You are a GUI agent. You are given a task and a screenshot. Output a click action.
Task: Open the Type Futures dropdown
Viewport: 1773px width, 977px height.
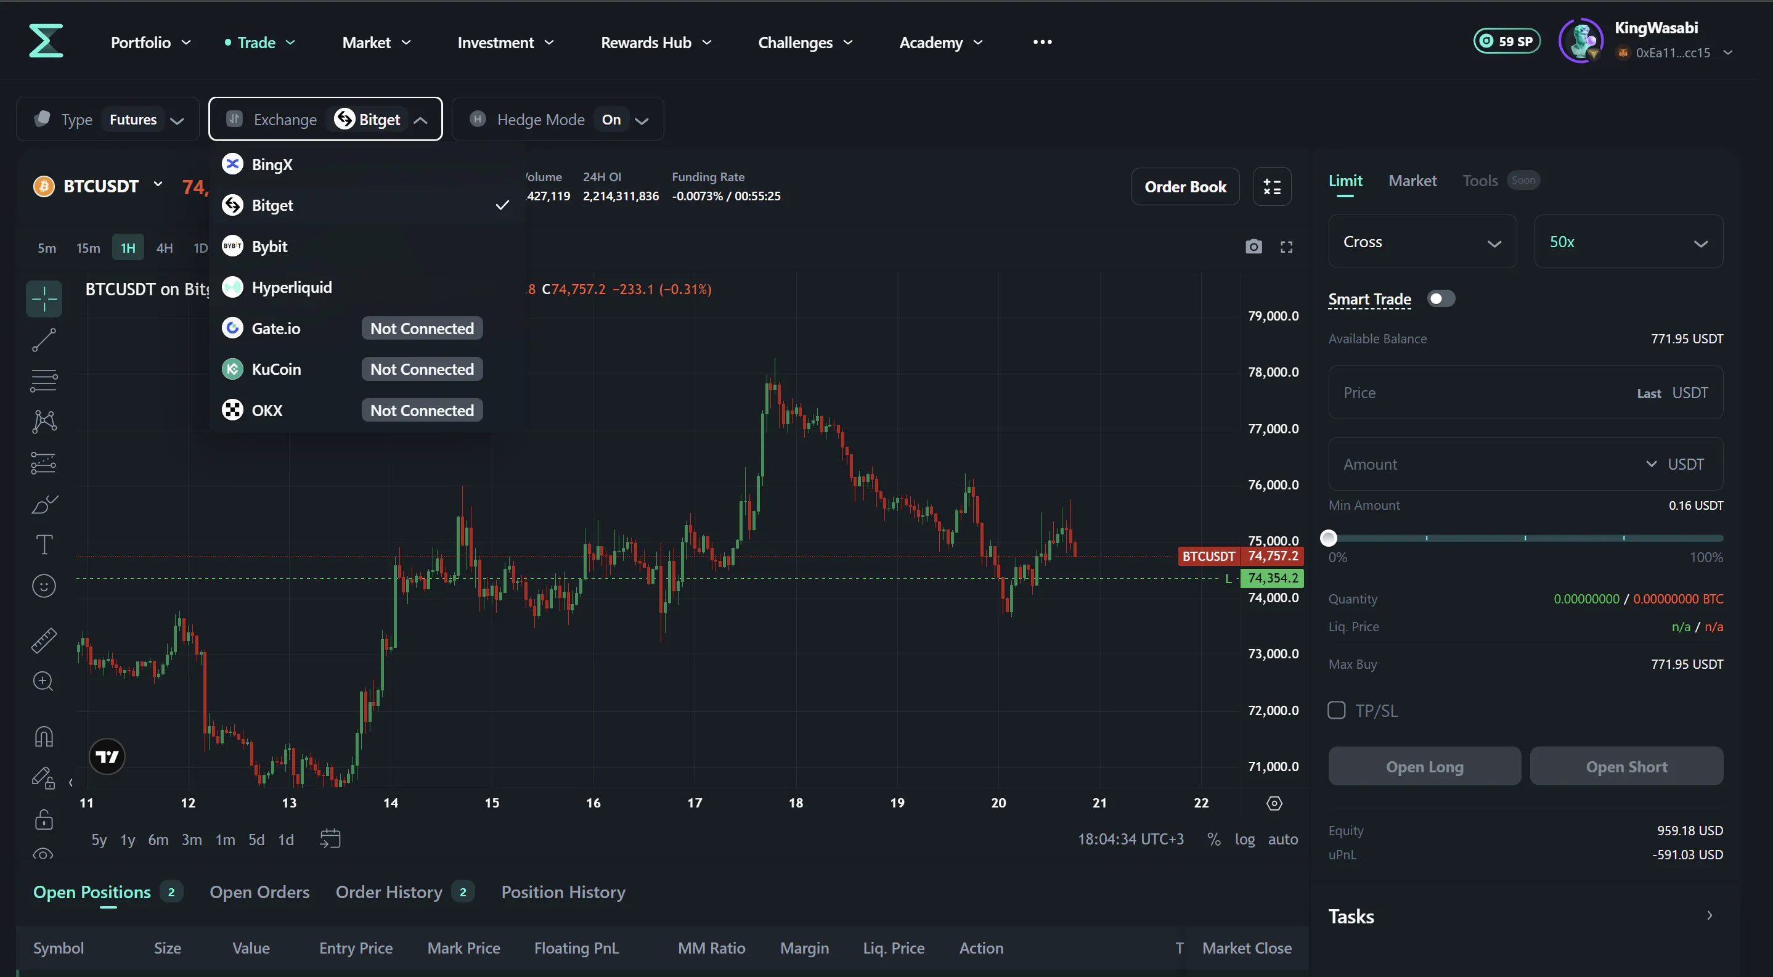click(108, 119)
